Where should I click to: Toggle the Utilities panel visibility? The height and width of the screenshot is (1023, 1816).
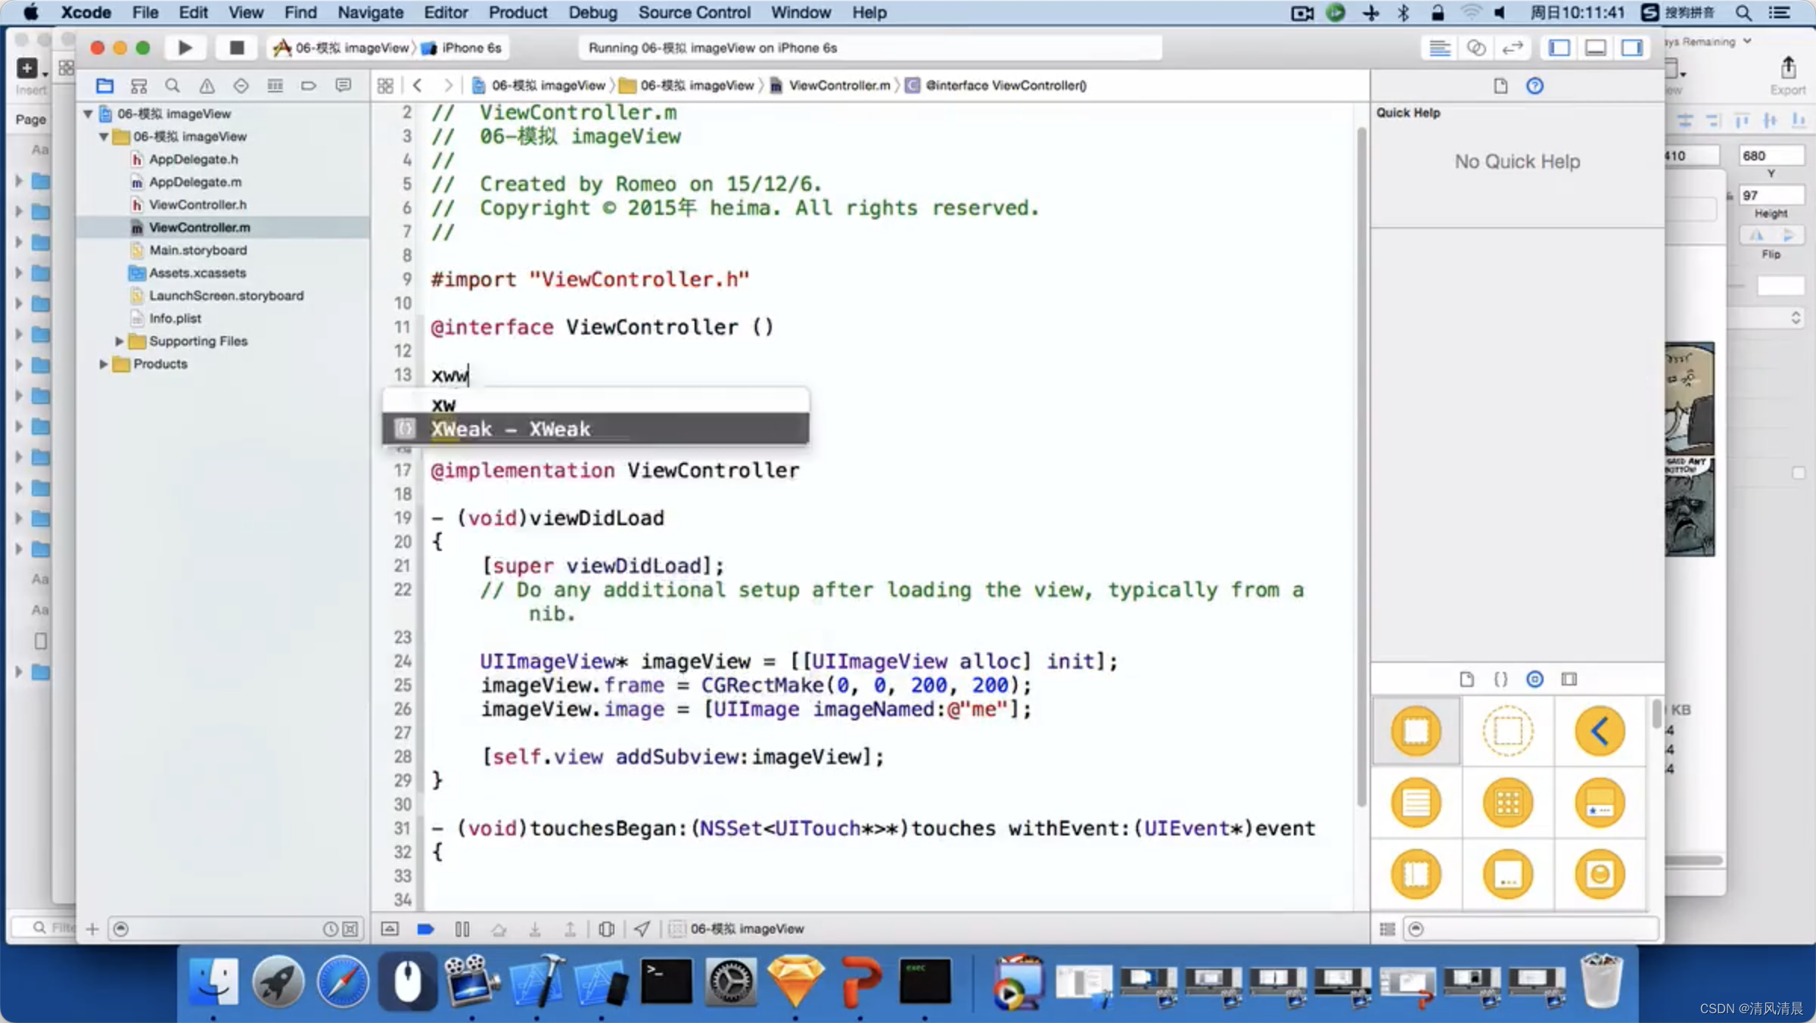click(x=1632, y=48)
